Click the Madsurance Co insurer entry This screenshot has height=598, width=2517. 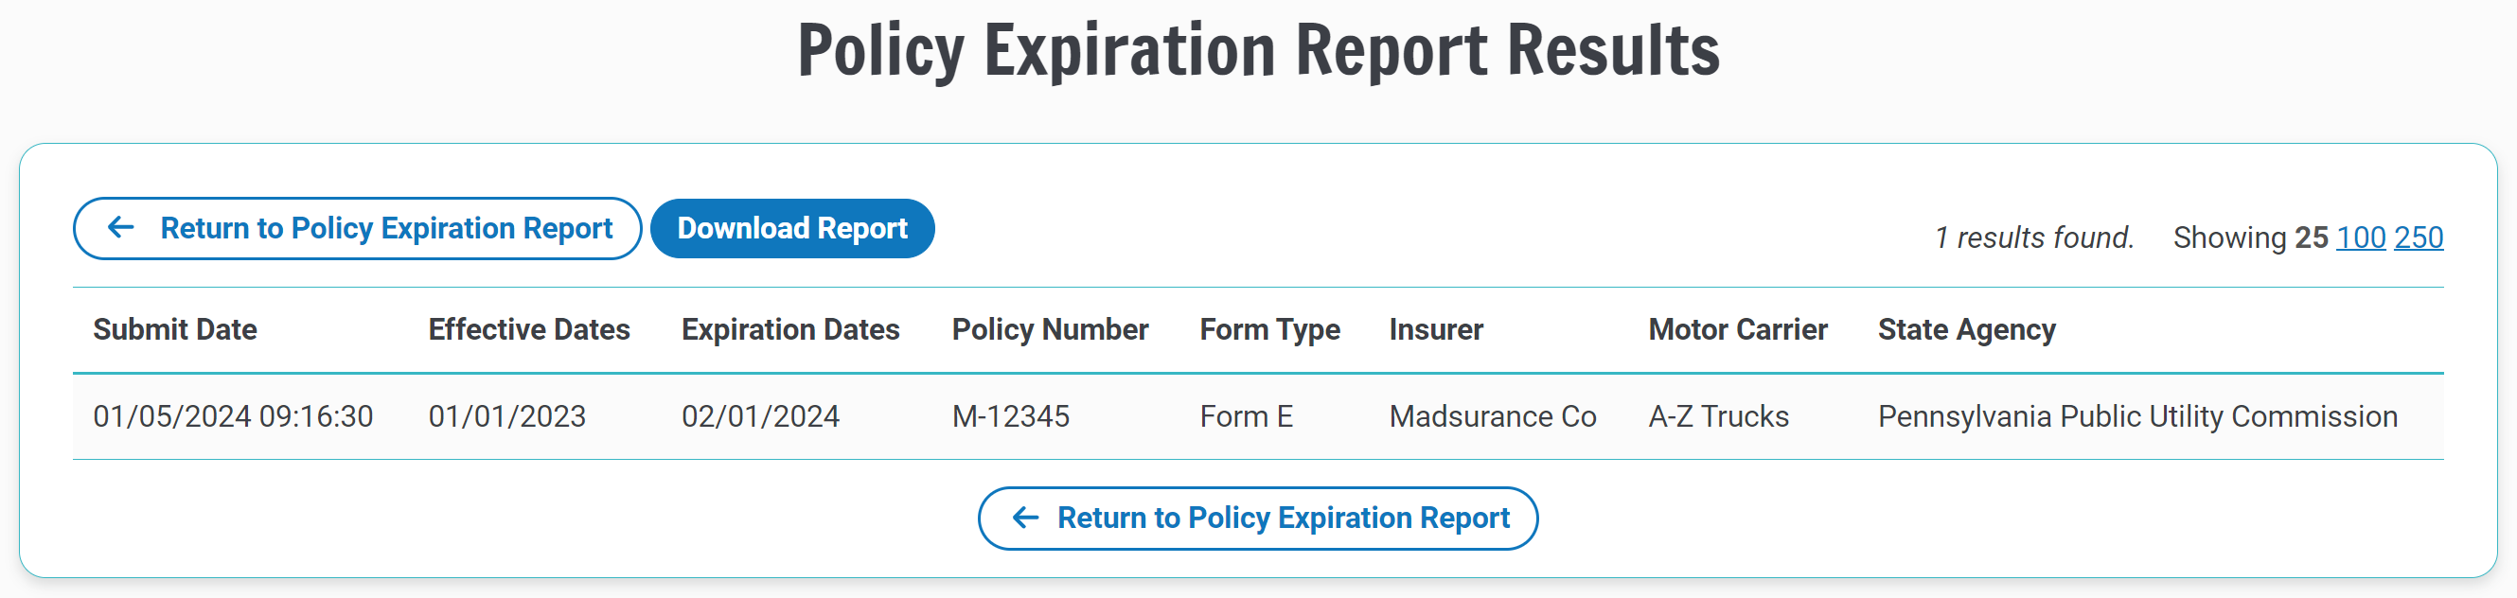(x=1491, y=416)
